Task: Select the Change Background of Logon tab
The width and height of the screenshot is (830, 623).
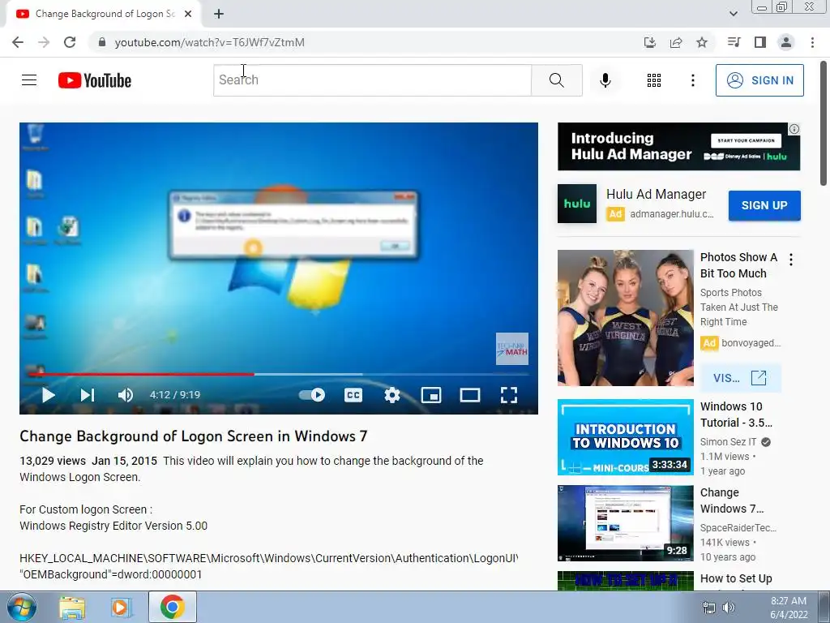Action: point(105,14)
